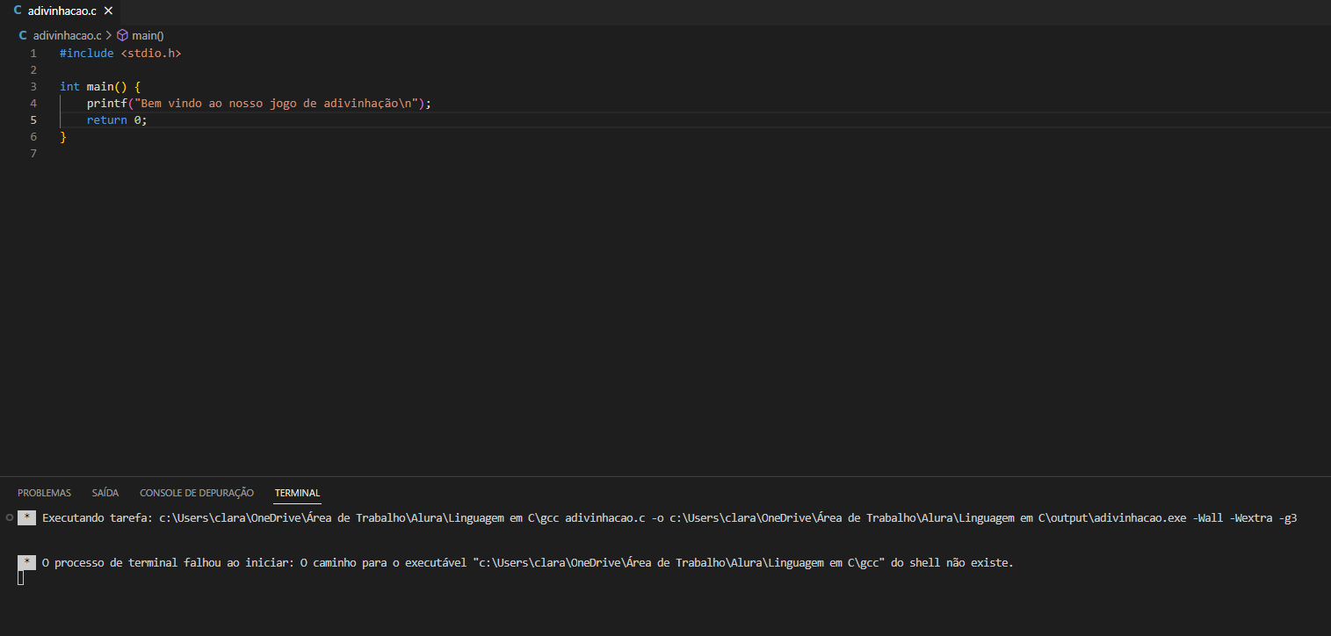This screenshot has width=1331, height=636.
Task: Click the #include <stdio.h> line
Action: point(120,53)
